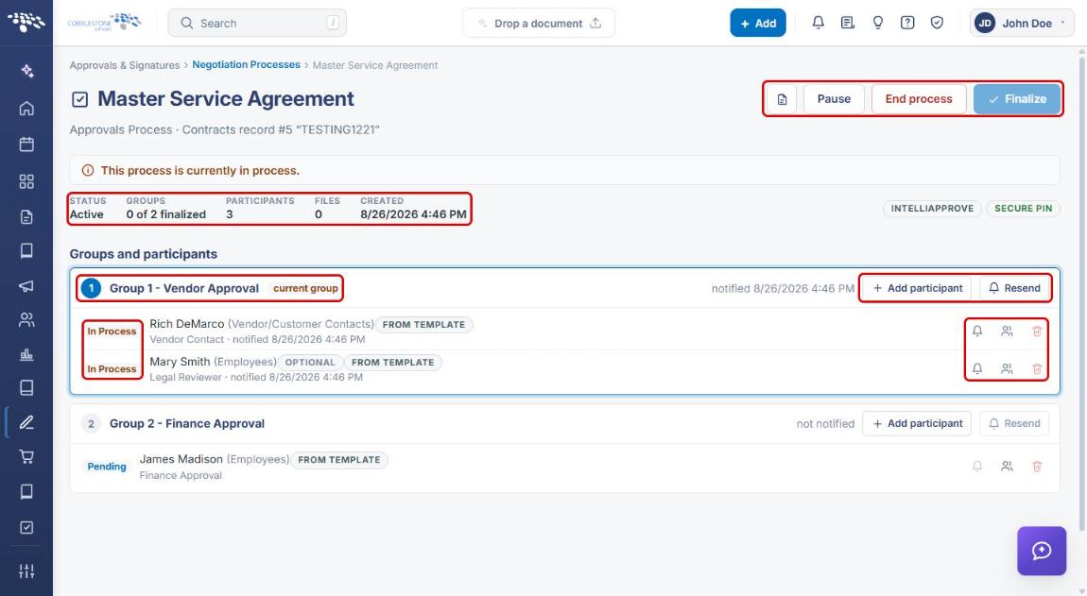Click the End process button

[919, 99]
